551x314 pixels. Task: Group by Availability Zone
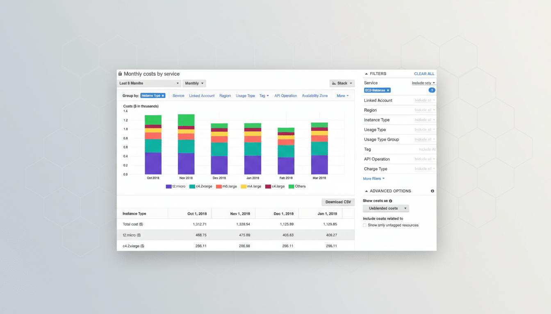(x=314, y=96)
